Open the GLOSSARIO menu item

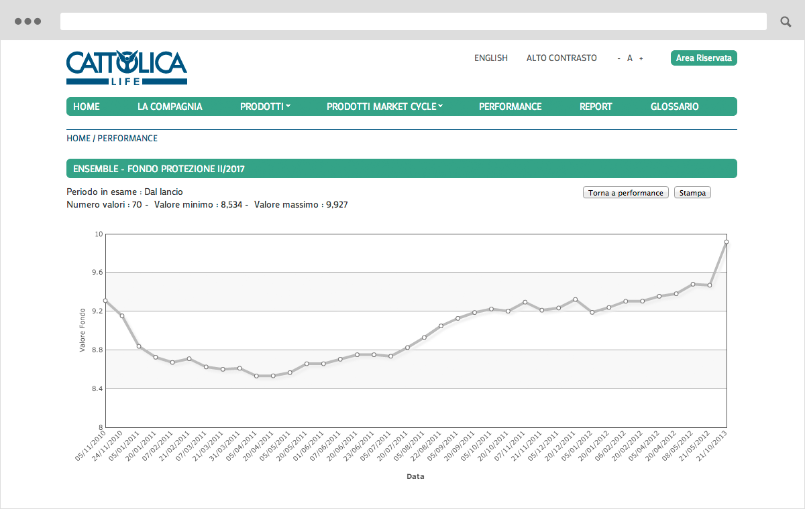coord(675,106)
